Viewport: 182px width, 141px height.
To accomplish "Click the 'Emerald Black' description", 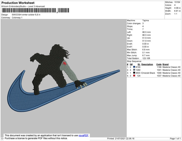I will tap(148, 73).
